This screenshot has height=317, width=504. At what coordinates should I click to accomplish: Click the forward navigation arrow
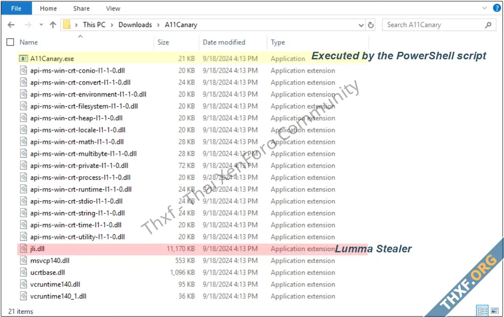pos(28,25)
